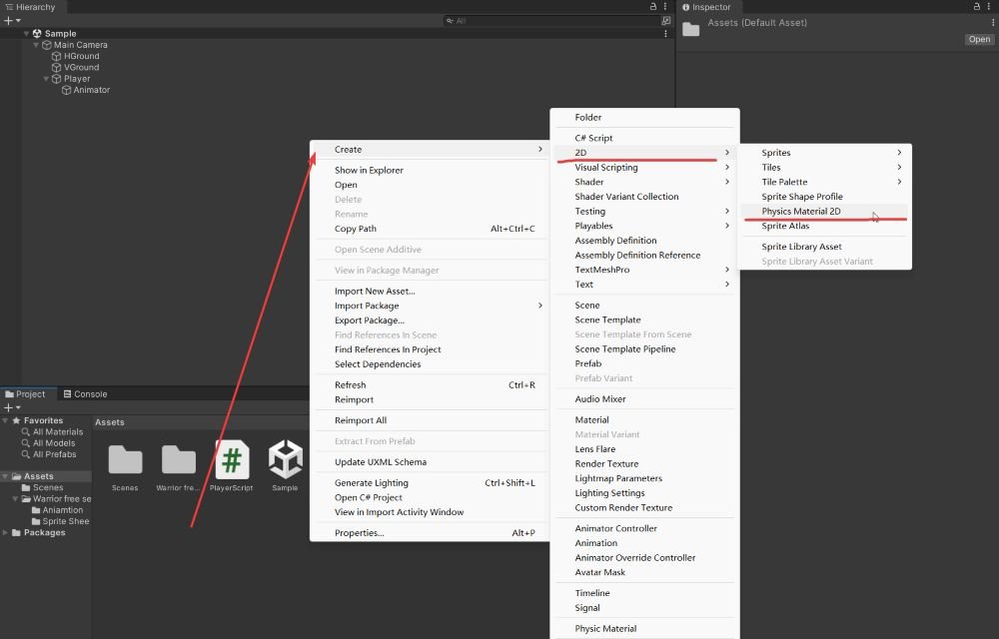Open the Project panel plus create dropdown
999x639 pixels.
tap(12, 407)
